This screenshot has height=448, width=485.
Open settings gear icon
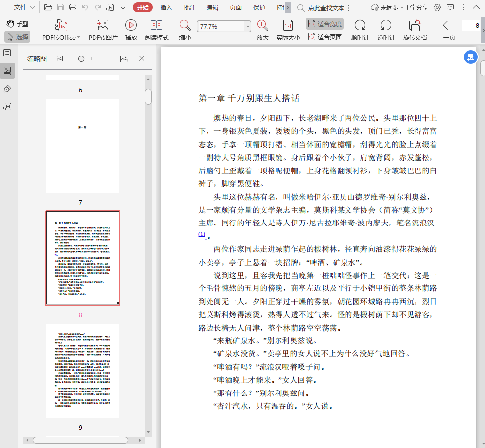point(437,7)
